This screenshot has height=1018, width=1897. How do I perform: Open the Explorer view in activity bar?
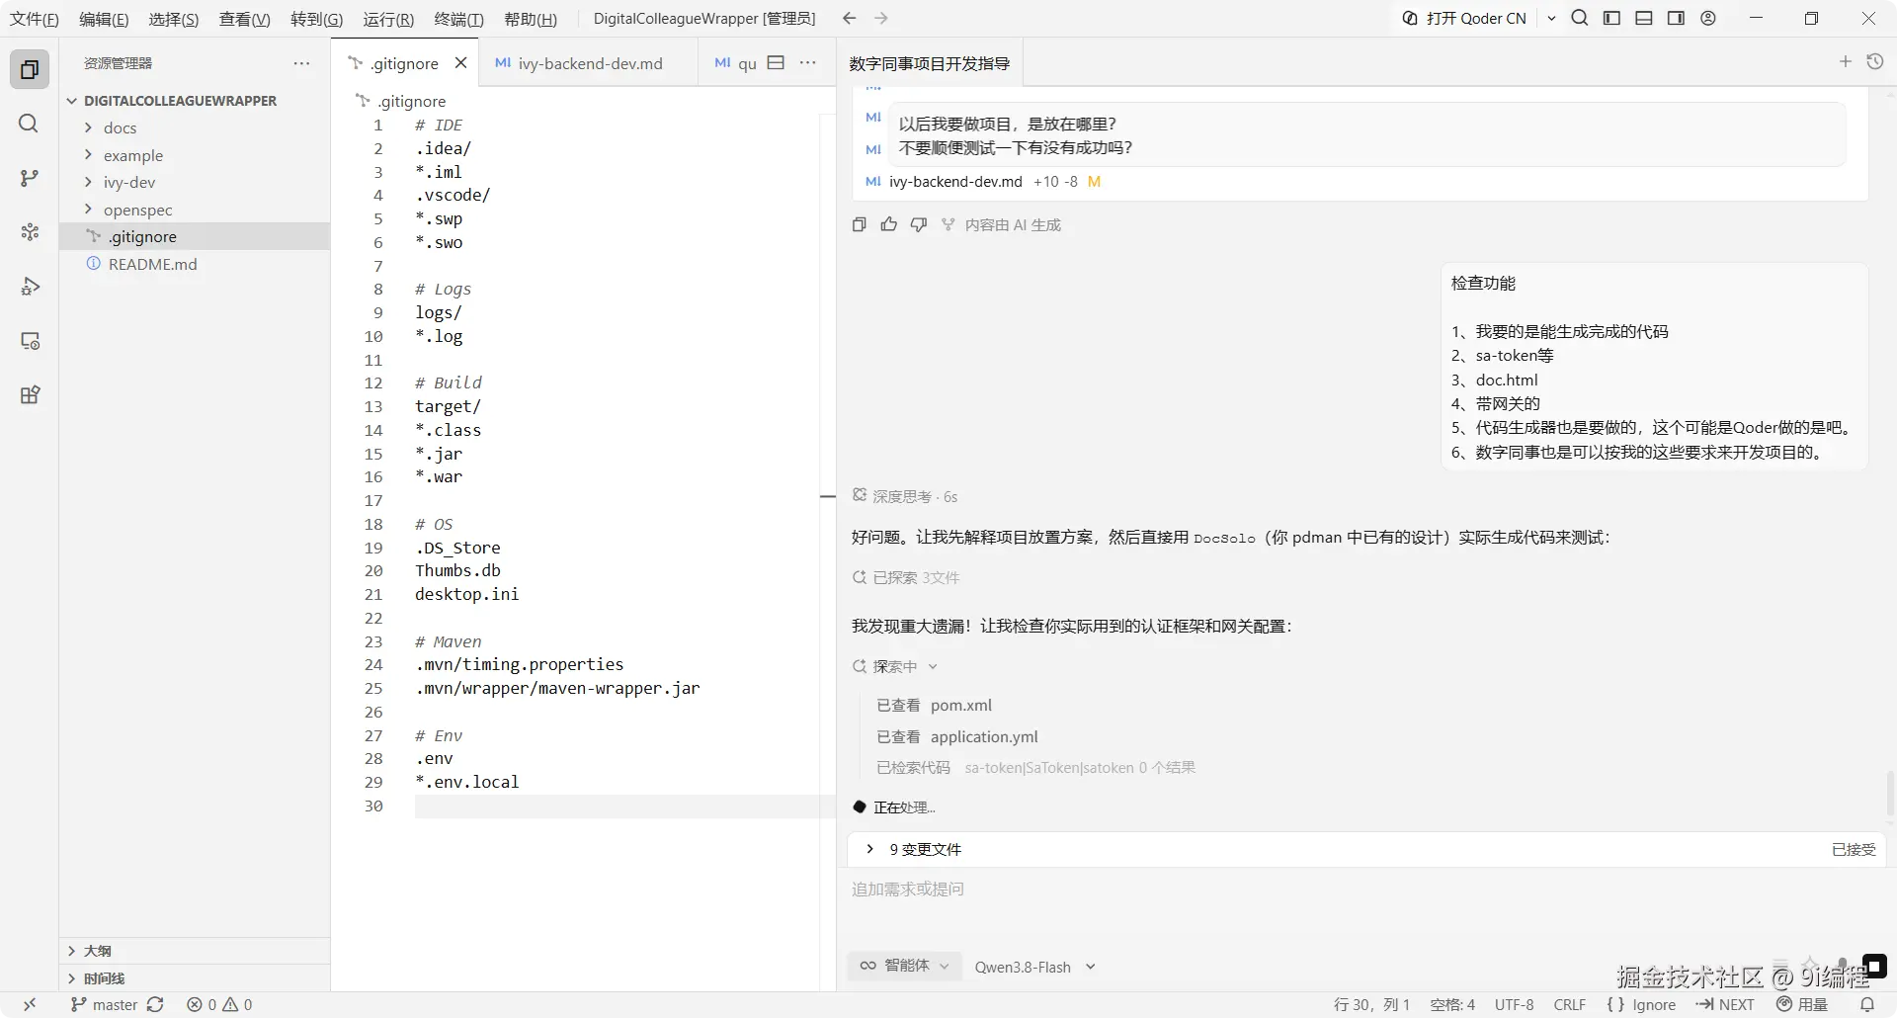tap(30, 69)
